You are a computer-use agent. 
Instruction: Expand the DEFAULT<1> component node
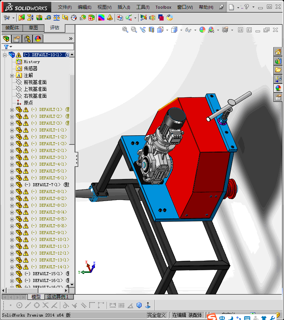tap(12, 110)
